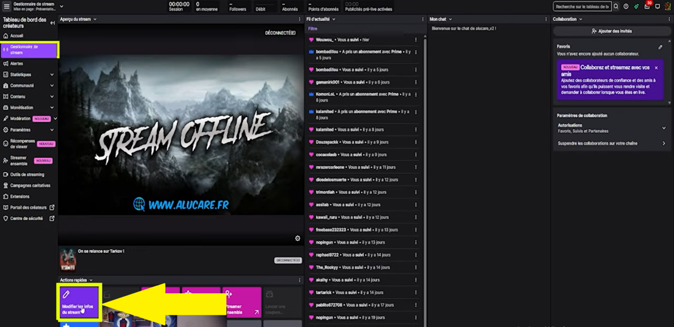This screenshot has height=327, width=674.
Task: Open options for cocacolasb follow event
Action: pos(416,154)
